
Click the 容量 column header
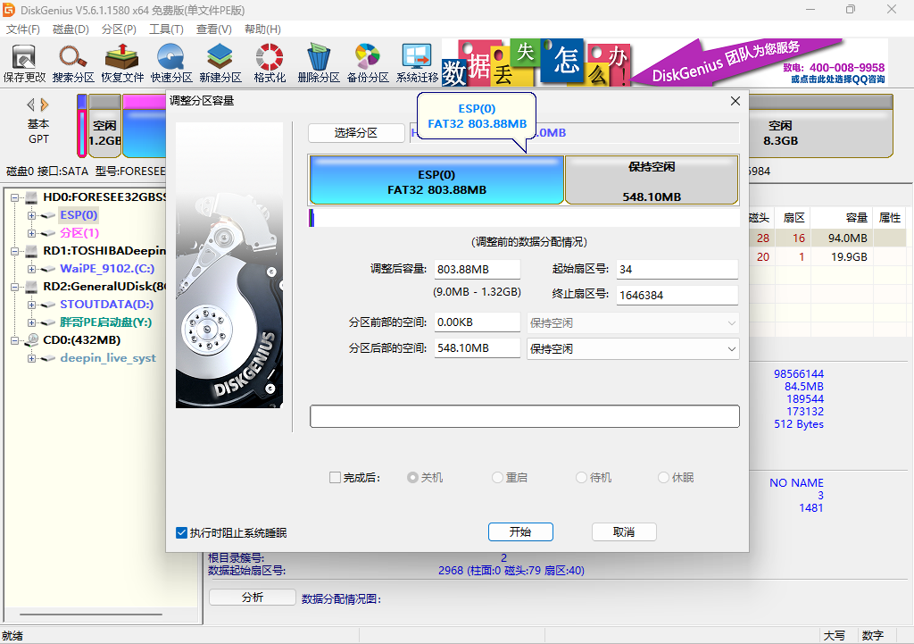point(842,218)
